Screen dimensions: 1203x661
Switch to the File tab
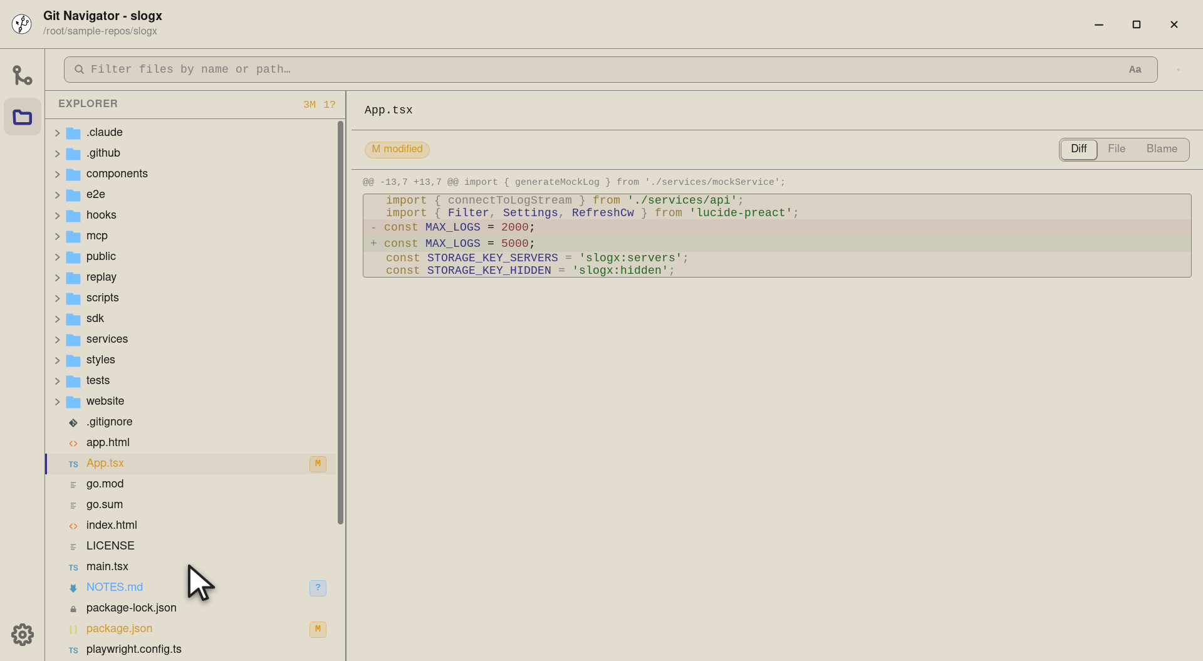[1116, 149]
